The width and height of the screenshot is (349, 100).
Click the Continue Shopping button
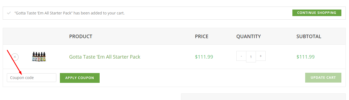[317, 13]
